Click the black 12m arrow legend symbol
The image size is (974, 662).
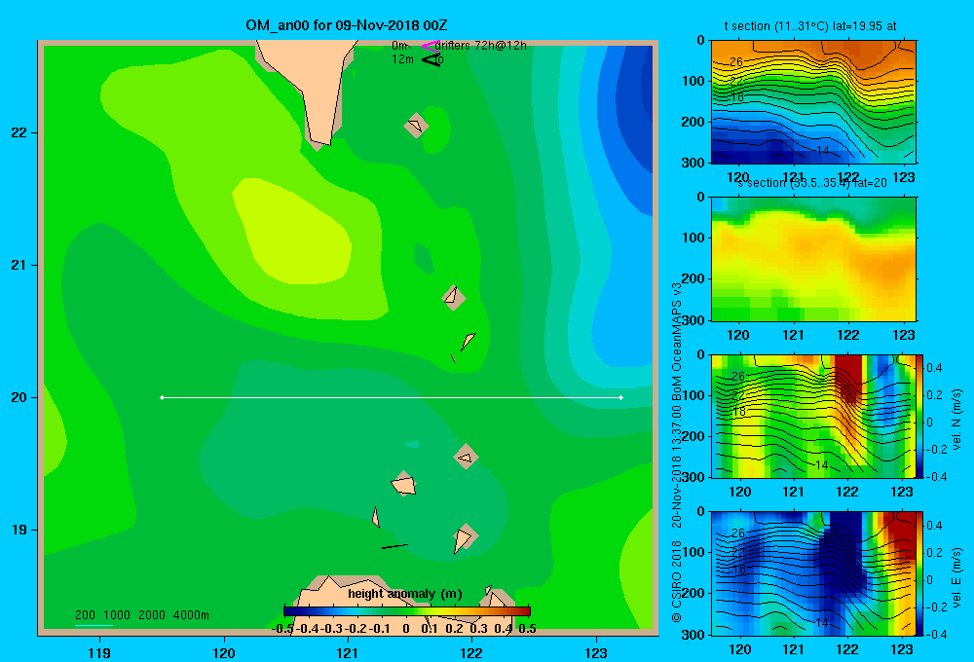pyautogui.click(x=431, y=59)
